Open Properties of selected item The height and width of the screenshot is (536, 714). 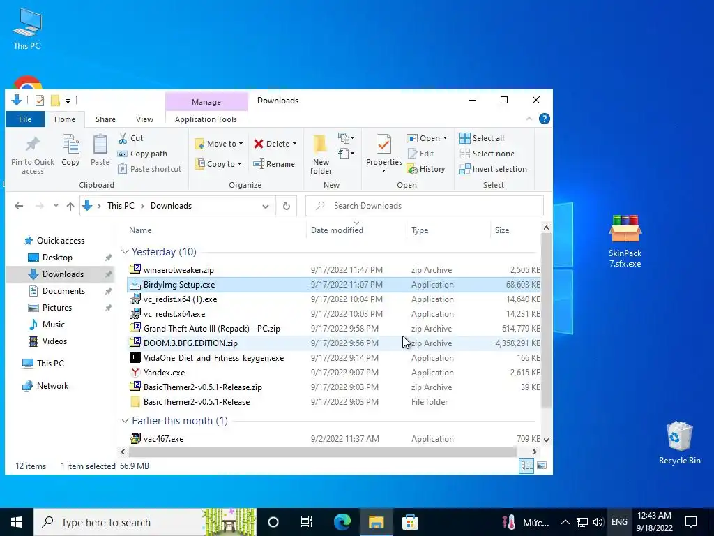[x=384, y=153]
